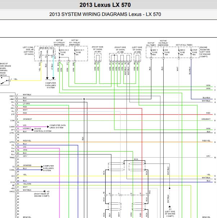The width and height of the screenshot is (217, 218).
Task: Click the 'NCA' label above the shielded wire box
Action: (x=136, y=159)
